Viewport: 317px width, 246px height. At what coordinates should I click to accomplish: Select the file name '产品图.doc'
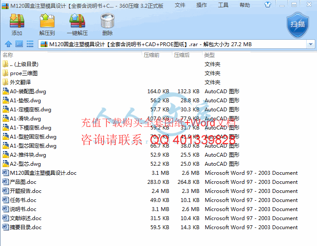pos(23,182)
